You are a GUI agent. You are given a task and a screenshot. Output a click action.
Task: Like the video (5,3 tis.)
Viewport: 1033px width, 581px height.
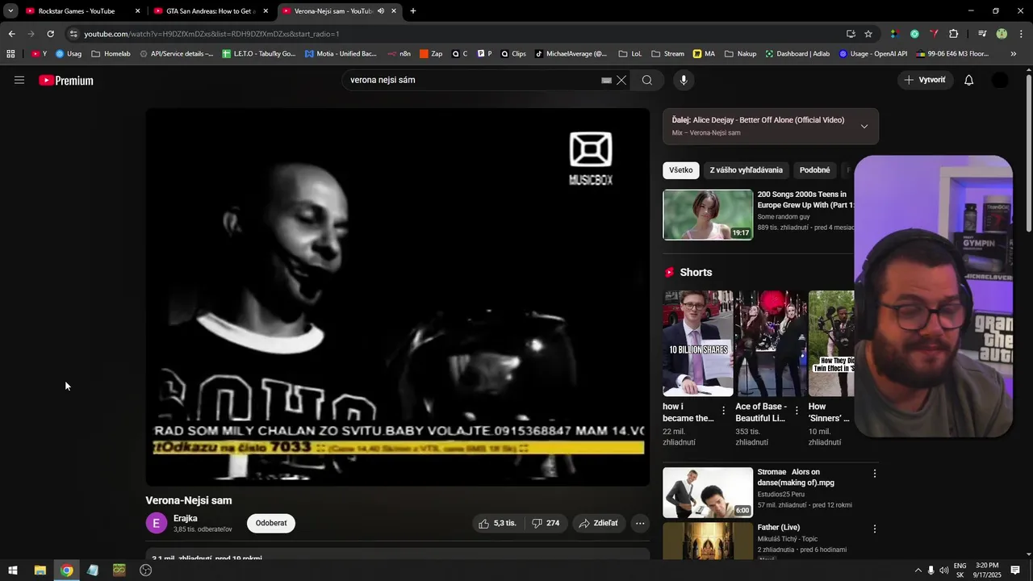497,523
